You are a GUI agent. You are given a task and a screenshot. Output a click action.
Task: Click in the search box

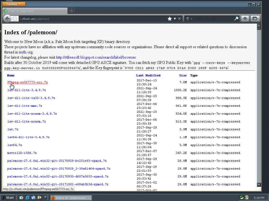213,19
